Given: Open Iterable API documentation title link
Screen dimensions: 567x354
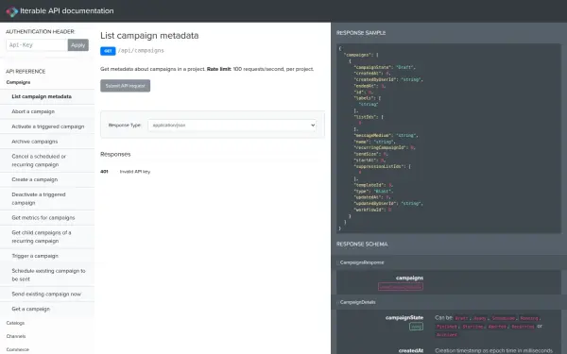Looking at the screenshot, I should point(66,10).
